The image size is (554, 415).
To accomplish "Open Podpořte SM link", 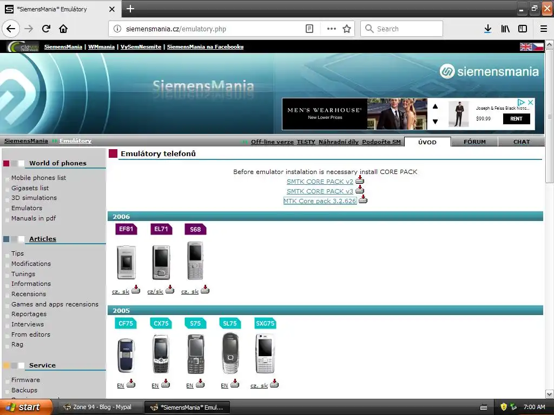I will click(x=381, y=142).
